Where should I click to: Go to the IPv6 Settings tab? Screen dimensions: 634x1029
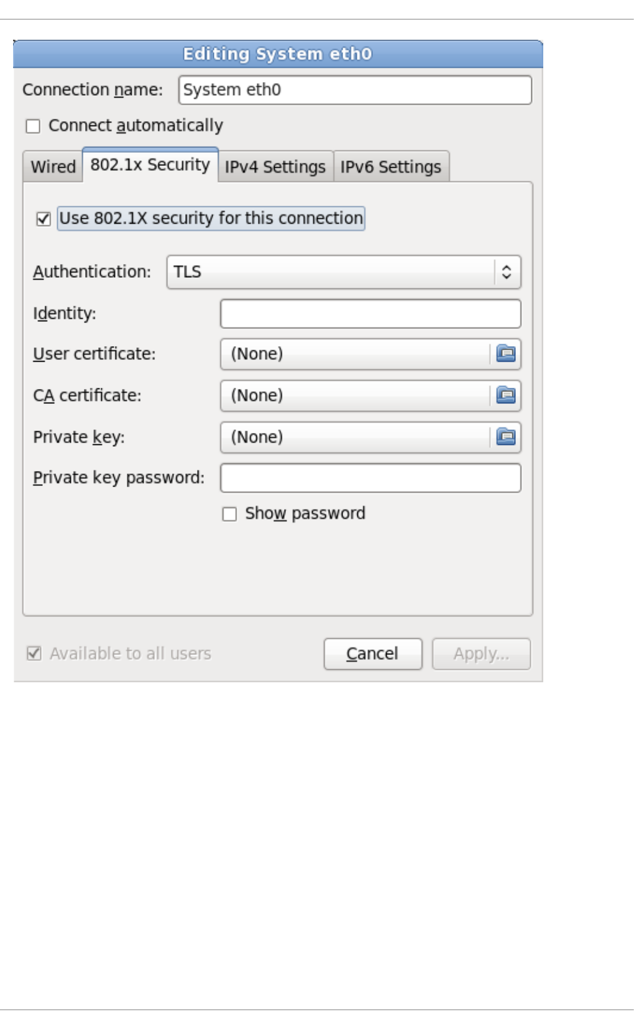coord(390,167)
